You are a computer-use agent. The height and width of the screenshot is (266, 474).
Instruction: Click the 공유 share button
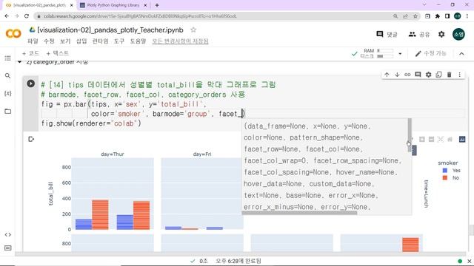(419, 35)
